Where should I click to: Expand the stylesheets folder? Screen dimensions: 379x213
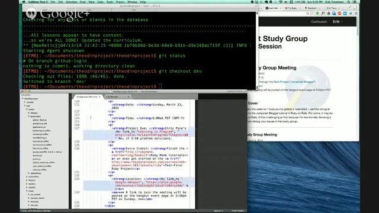[29, 173]
